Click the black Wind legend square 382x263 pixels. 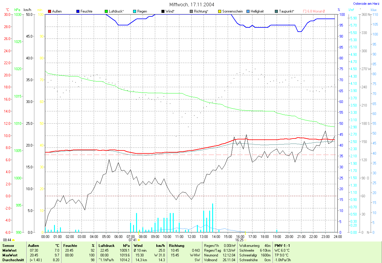(163, 11)
